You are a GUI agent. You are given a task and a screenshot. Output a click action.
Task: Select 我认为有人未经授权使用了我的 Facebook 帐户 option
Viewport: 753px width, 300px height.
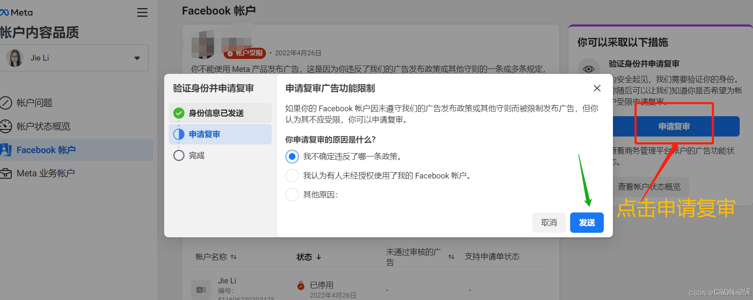click(292, 176)
